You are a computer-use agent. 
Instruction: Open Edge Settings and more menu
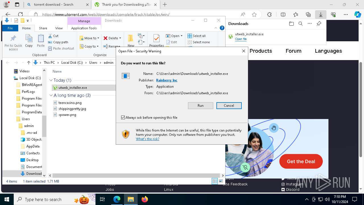[346, 15]
